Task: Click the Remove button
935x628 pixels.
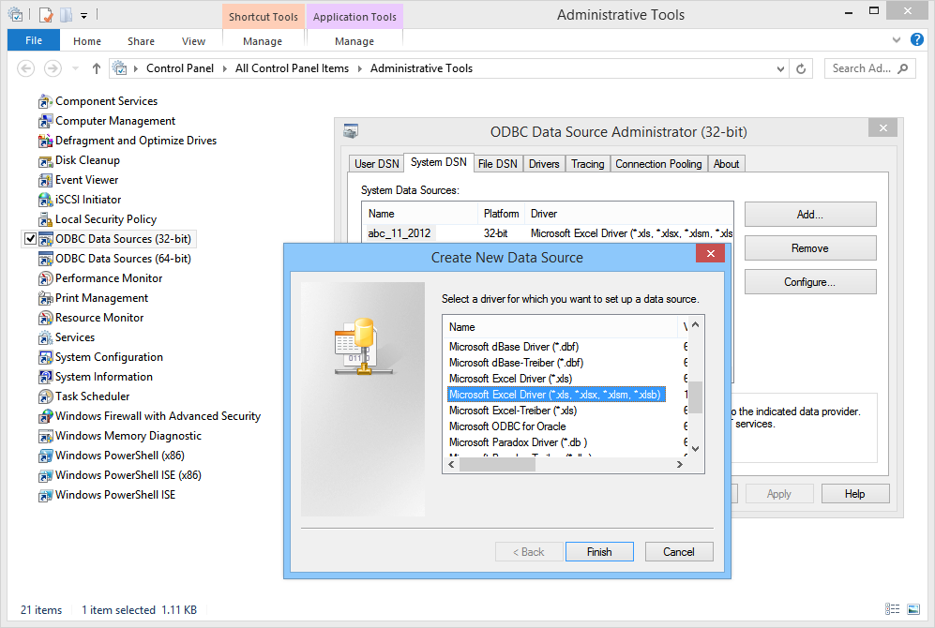Action: click(809, 248)
